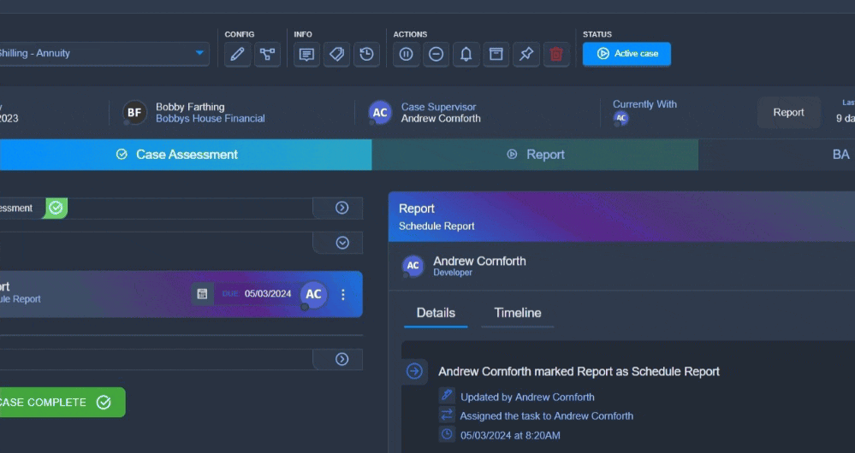Pin the case with the pin icon
This screenshot has width=855, height=453.
tap(526, 54)
